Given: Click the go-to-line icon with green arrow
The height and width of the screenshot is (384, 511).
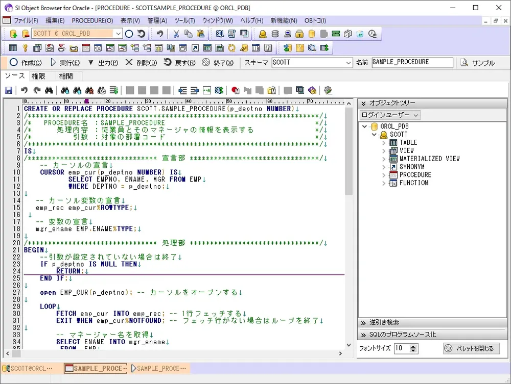Looking at the screenshot, I should [x=113, y=90].
